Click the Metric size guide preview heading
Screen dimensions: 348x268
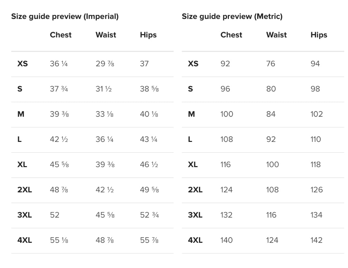(x=232, y=16)
